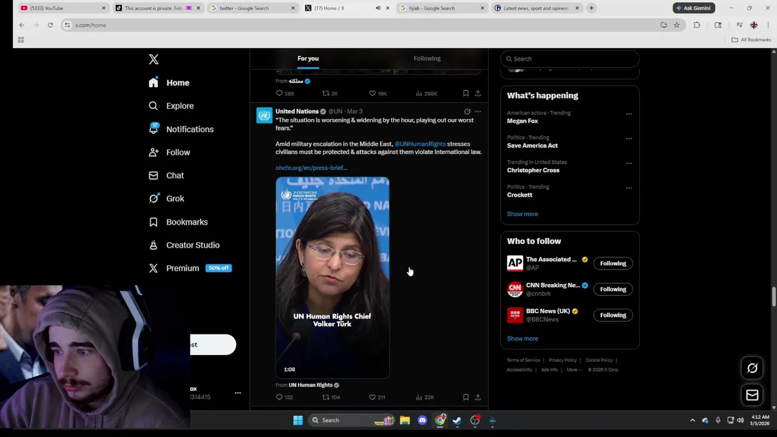Play the UN Human Rights video
Viewport: 777px width, 437px height.
click(332, 277)
